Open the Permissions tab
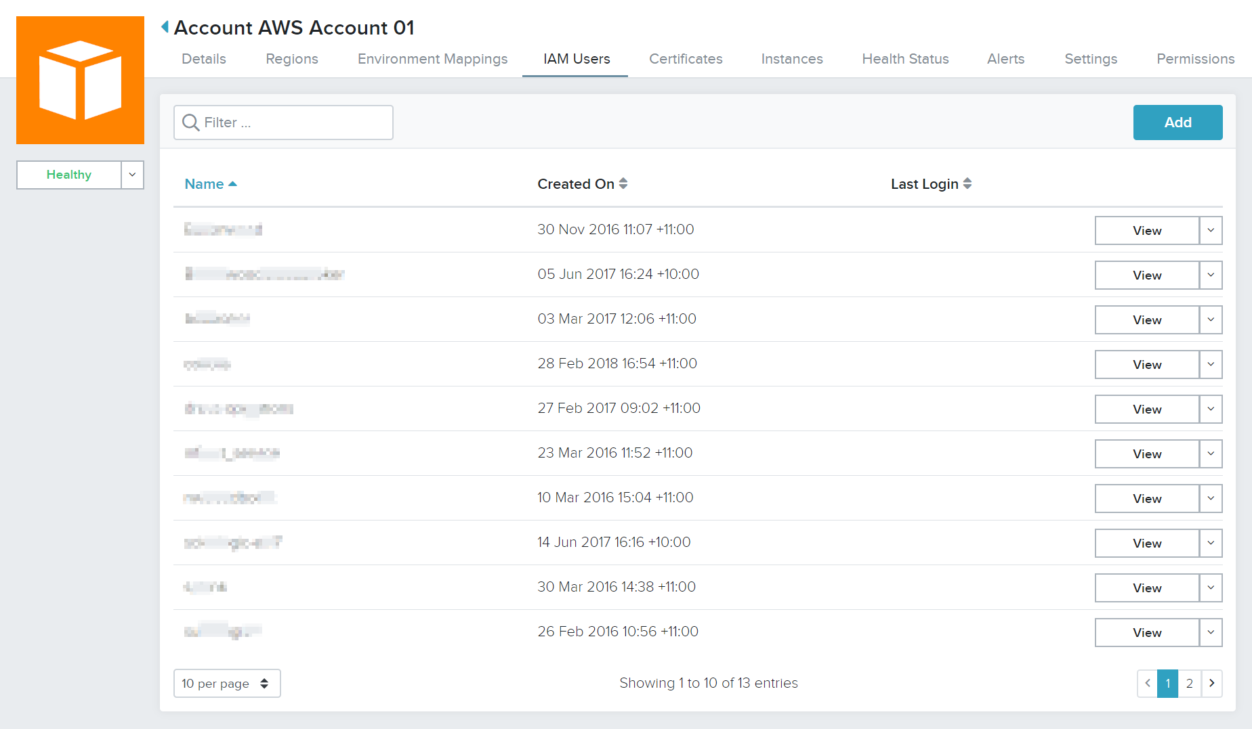 click(x=1196, y=59)
